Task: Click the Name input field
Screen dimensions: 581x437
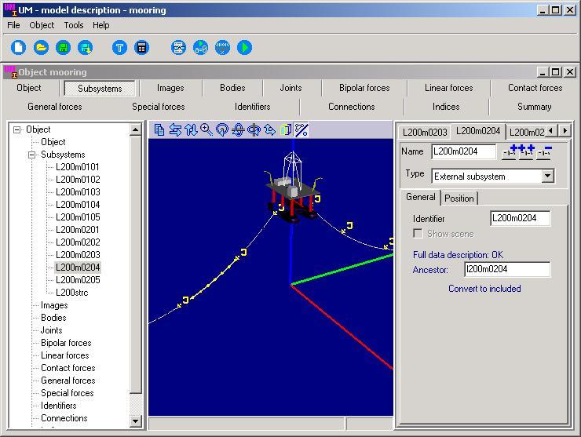Action: 463,151
